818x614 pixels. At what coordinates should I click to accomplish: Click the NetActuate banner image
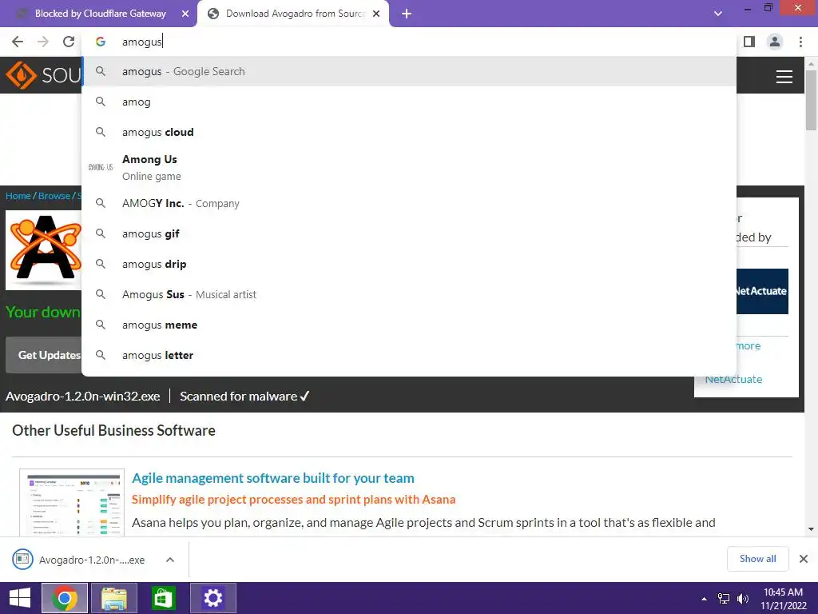point(762,291)
